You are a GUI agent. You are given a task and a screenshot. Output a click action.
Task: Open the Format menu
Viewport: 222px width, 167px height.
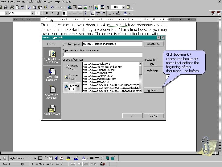pos(21,2)
